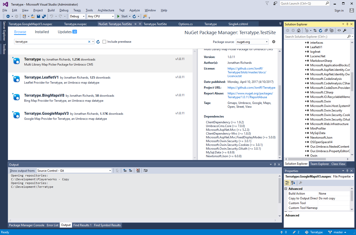The width and height of the screenshot is (356, 235).
Task: Click Sync with Active Document icon
Action: pyautogui.click(x=315, y=30)
